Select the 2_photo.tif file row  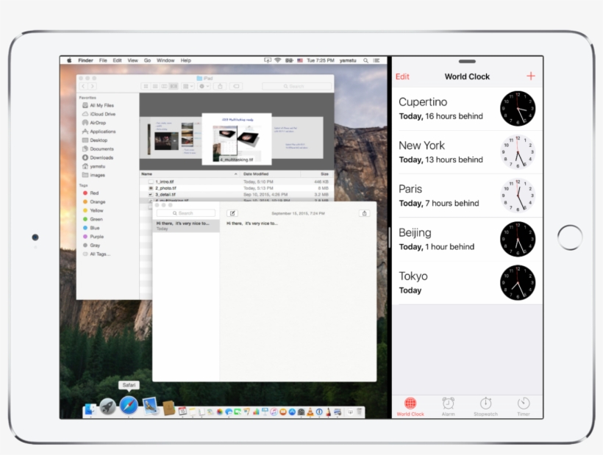pos(237,188)
